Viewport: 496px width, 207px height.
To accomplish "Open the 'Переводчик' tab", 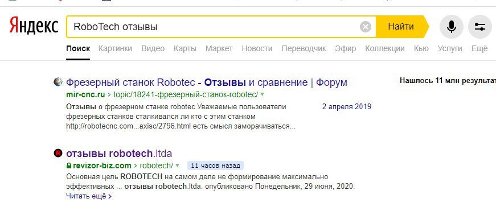I will [x=304, y=49].
